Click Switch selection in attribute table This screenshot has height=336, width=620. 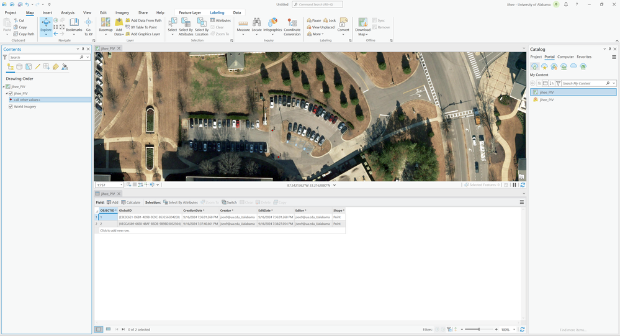229,202
